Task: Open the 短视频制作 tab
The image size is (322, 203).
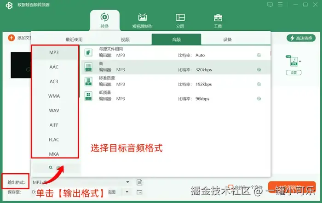Action: (x=142, y=21)
